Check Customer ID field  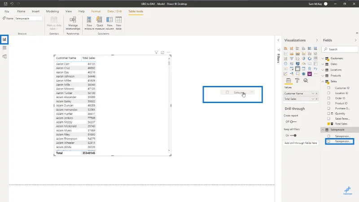click(328, 88)
